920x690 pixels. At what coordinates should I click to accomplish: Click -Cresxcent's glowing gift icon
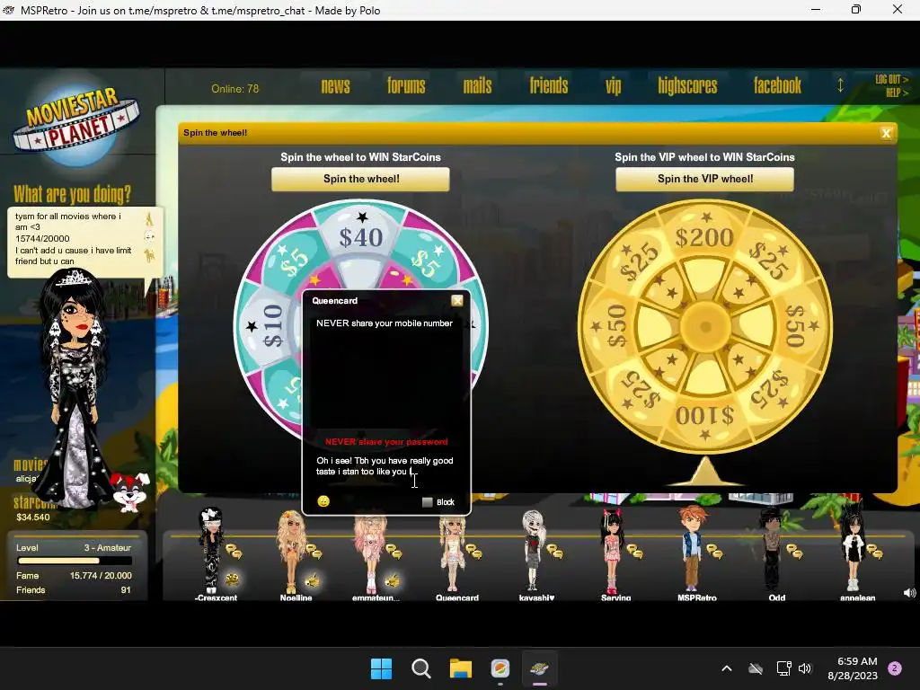pyautogui.click(x=232, y=579)
